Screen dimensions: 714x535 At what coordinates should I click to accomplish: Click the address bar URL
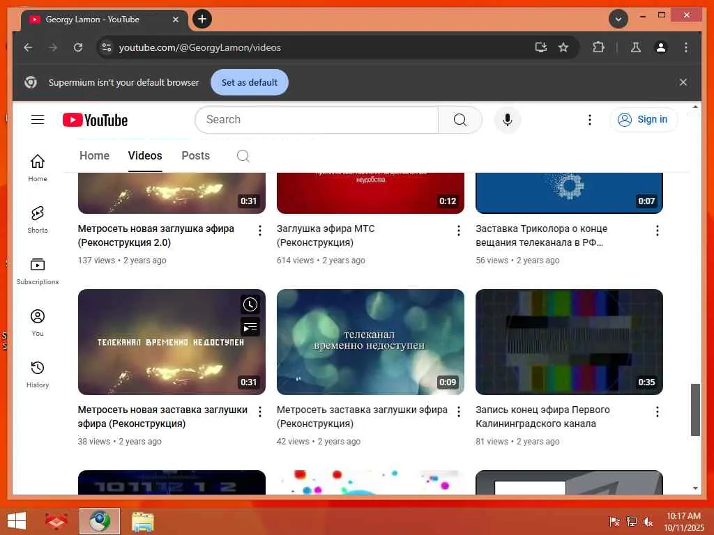click(x=199, y=47)
